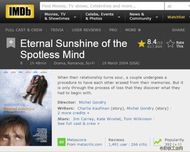Screen dimensions: 190x152
Task: Open the movie poster thumbnail
Action: tap(26, 107)
